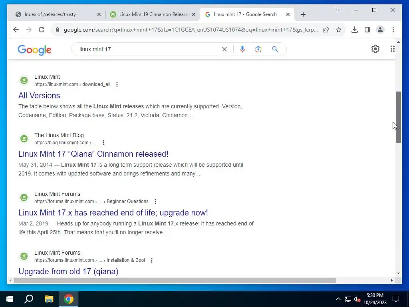Open Linux Mint 17.x end of life link
The width and height of the screenshot is (409, 307).
[113, 213]
